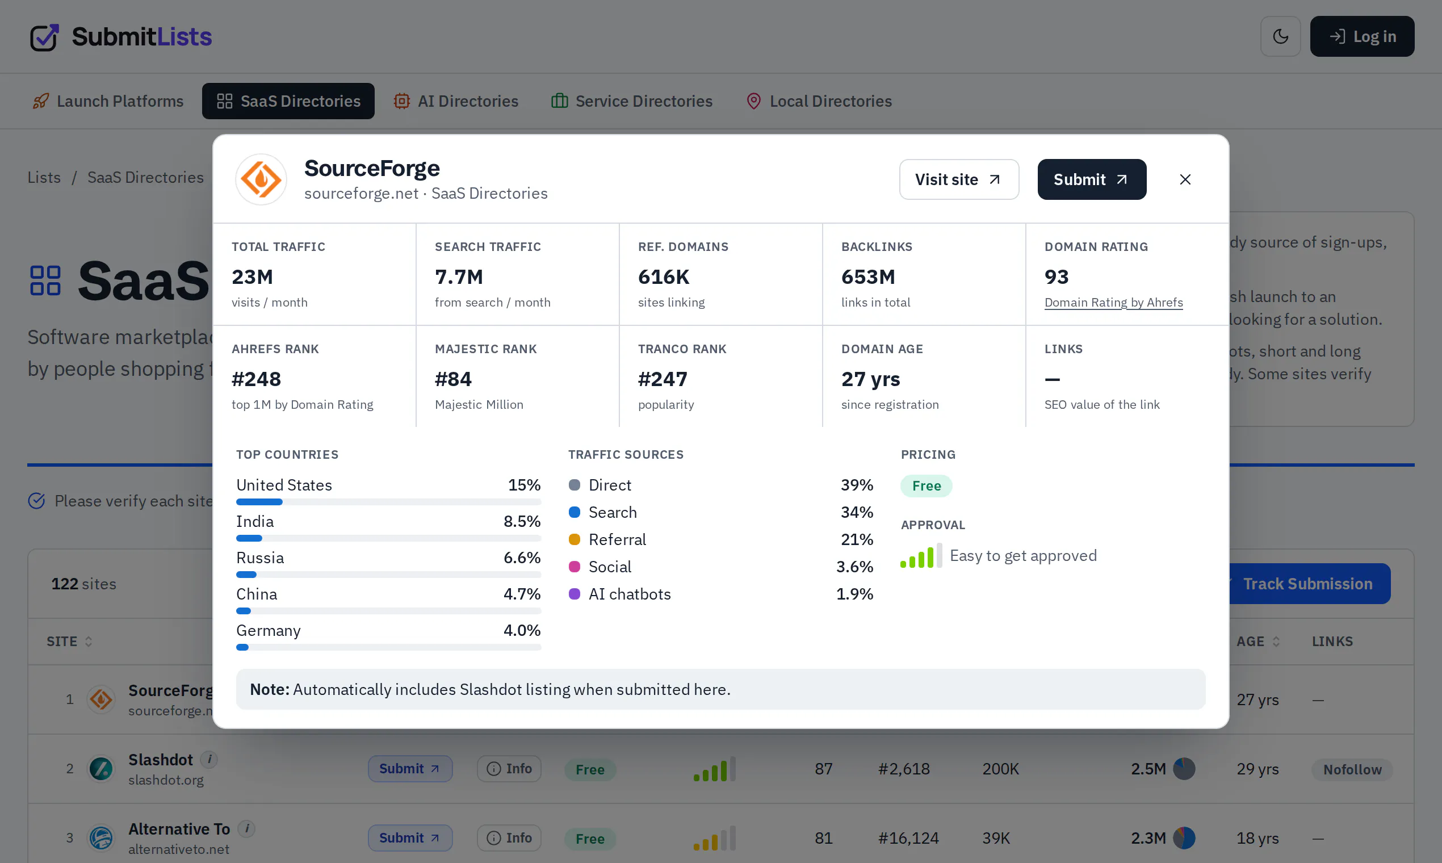
Task: Click India traffic share bar
Action: (388, 538)
